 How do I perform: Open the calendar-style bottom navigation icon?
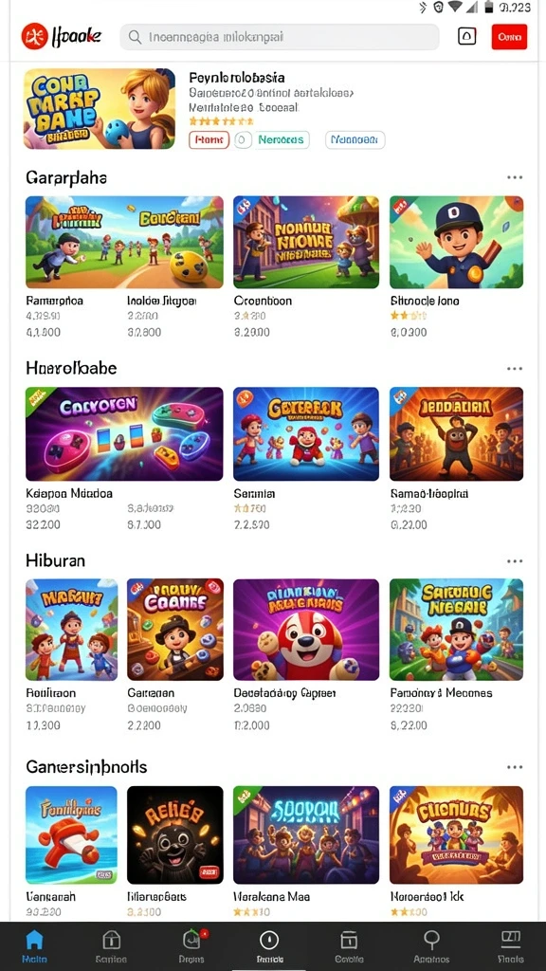coord(349,946)
